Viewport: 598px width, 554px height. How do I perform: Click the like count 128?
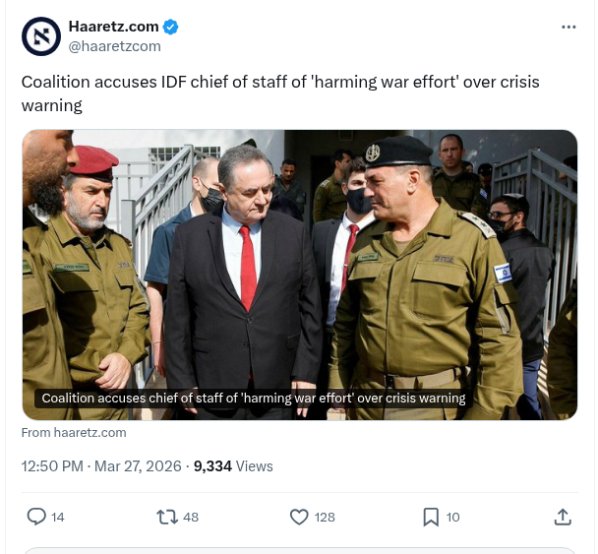[325, 518]
